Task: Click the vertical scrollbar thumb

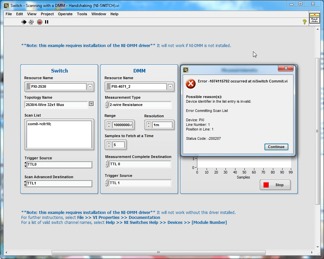Action: click(x=318, y=131)
